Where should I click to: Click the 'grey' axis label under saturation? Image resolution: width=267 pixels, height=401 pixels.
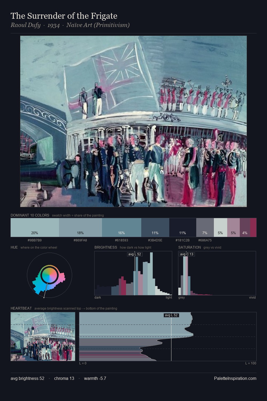[x=182, y=298]
